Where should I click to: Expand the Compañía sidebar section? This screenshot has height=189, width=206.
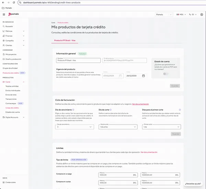(24, 41)
